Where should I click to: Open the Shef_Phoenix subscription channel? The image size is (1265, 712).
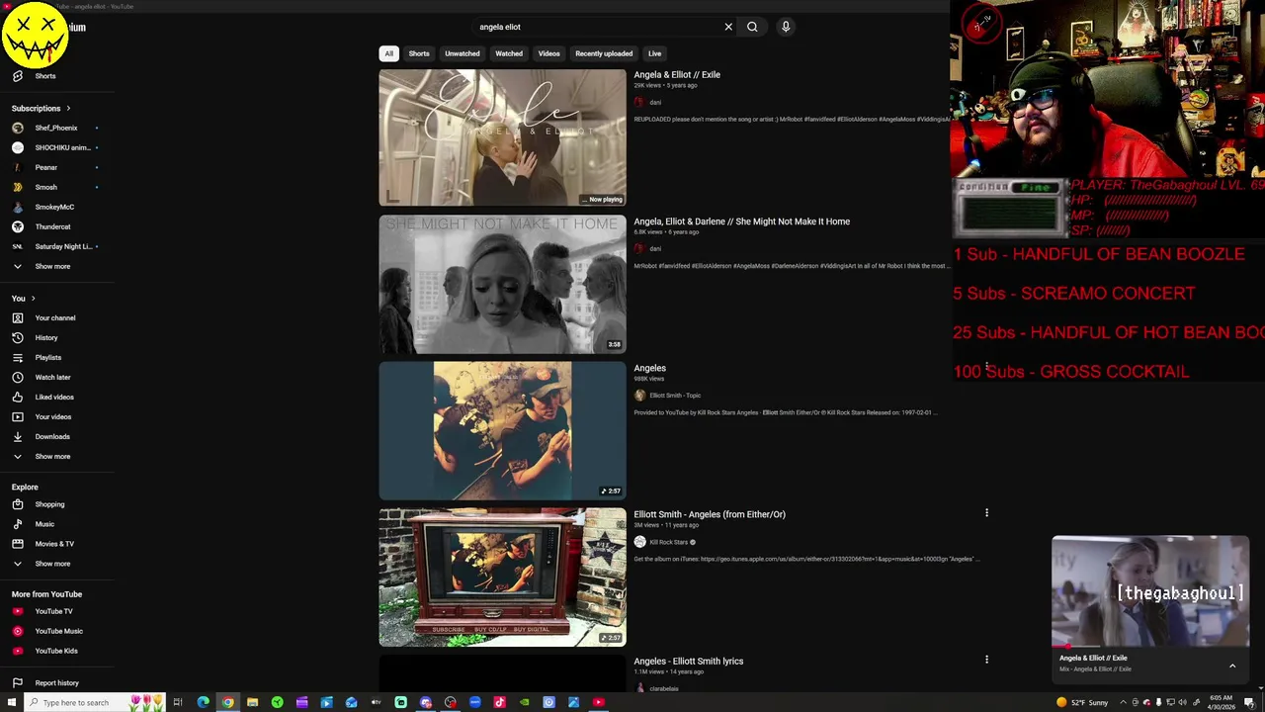pyautogui.click(x=57, y=128)
